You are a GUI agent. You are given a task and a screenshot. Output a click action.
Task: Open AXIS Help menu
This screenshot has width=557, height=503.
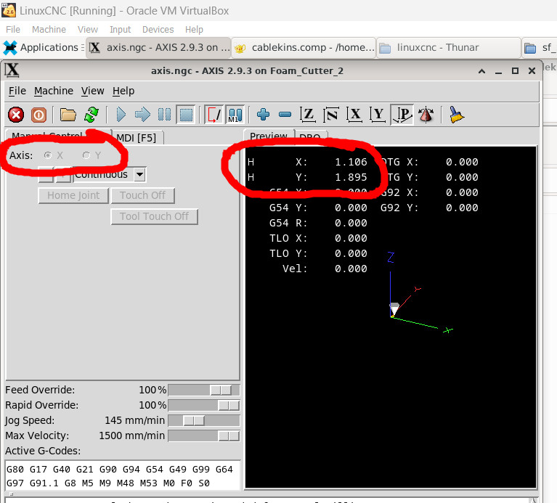[x=123, y=91]
